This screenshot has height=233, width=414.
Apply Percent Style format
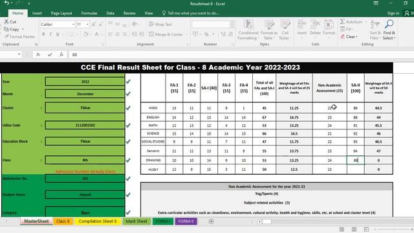tap(206, 34)
